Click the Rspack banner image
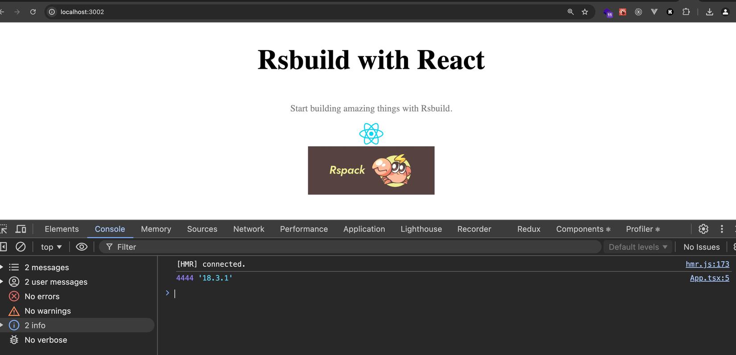 coord(371,170)
